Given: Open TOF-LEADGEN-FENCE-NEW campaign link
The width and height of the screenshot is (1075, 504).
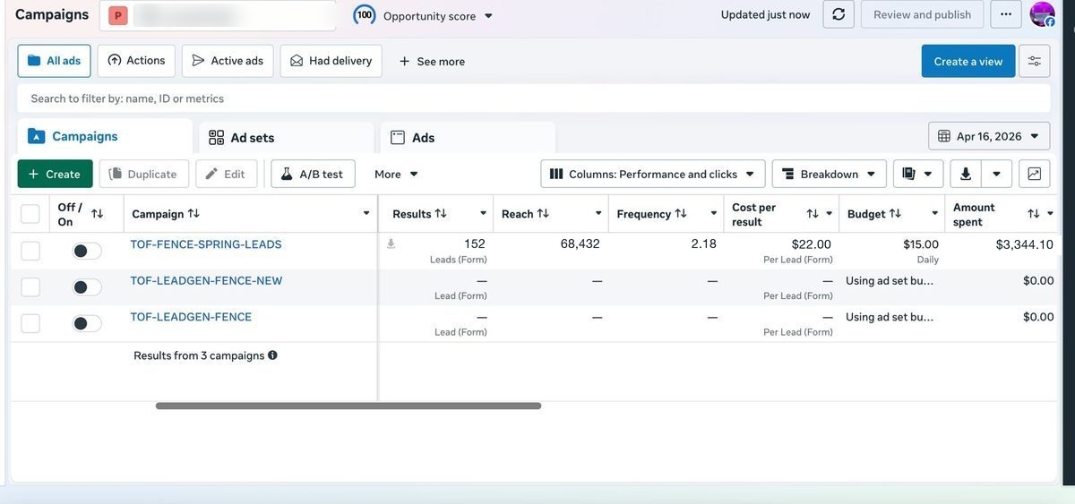Looking at the screenshot, I should click(x=206, y=280).
